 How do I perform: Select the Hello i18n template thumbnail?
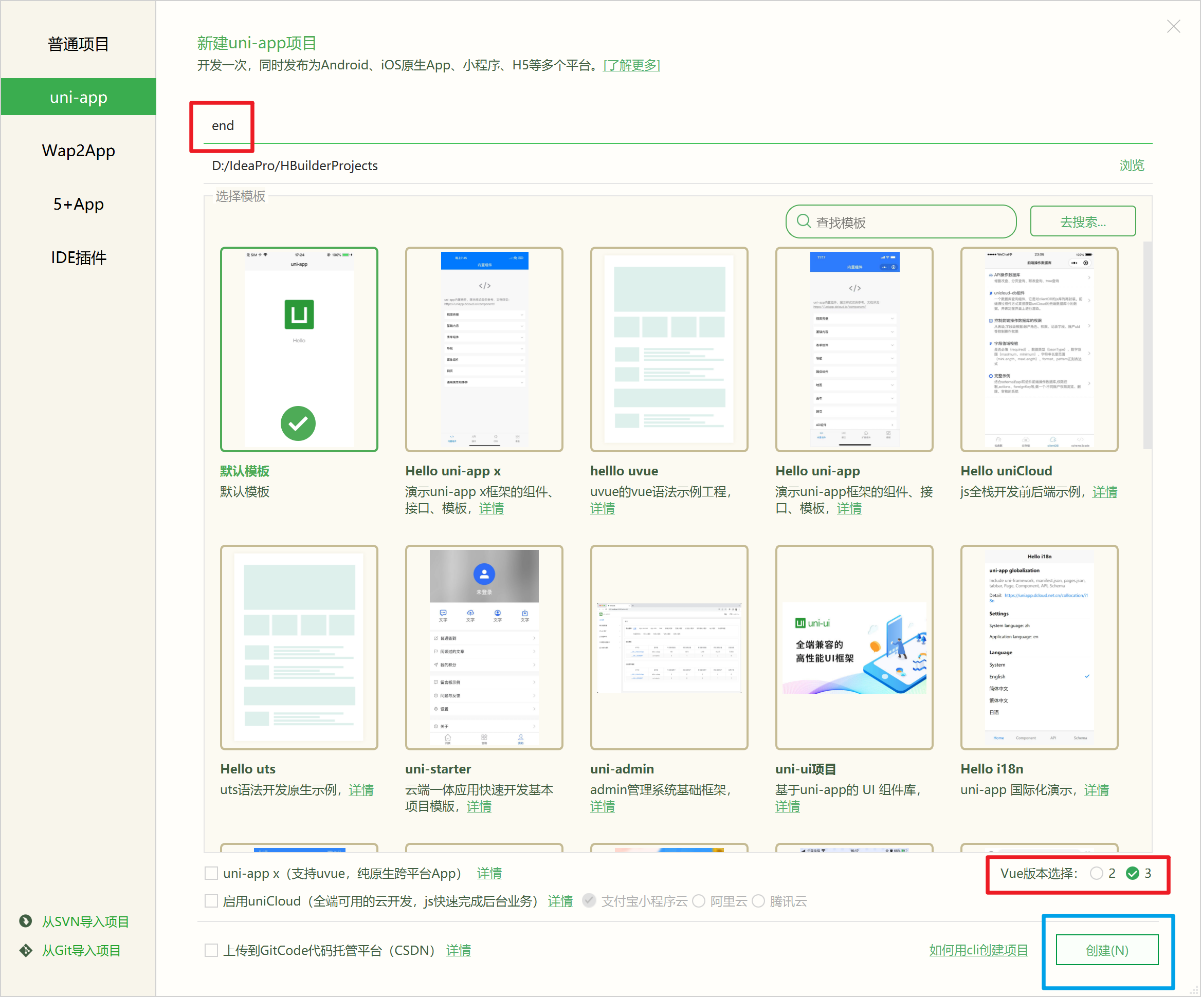pyautogui.click(x=1039, y=647)
